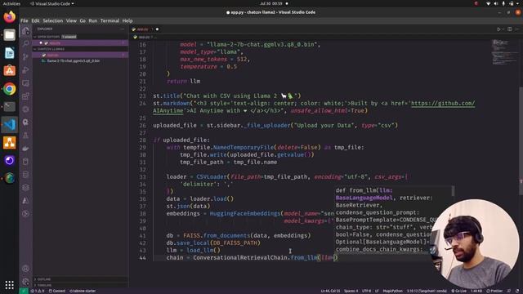The width and height of the screenshot is (523, 294).
Task: Open the Manage gear icon
Action: (25, 282)
